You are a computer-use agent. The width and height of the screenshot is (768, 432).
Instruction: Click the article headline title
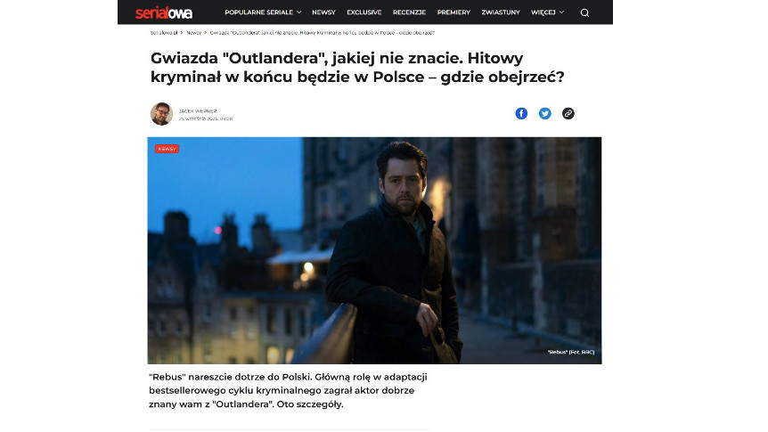[357, 68]
